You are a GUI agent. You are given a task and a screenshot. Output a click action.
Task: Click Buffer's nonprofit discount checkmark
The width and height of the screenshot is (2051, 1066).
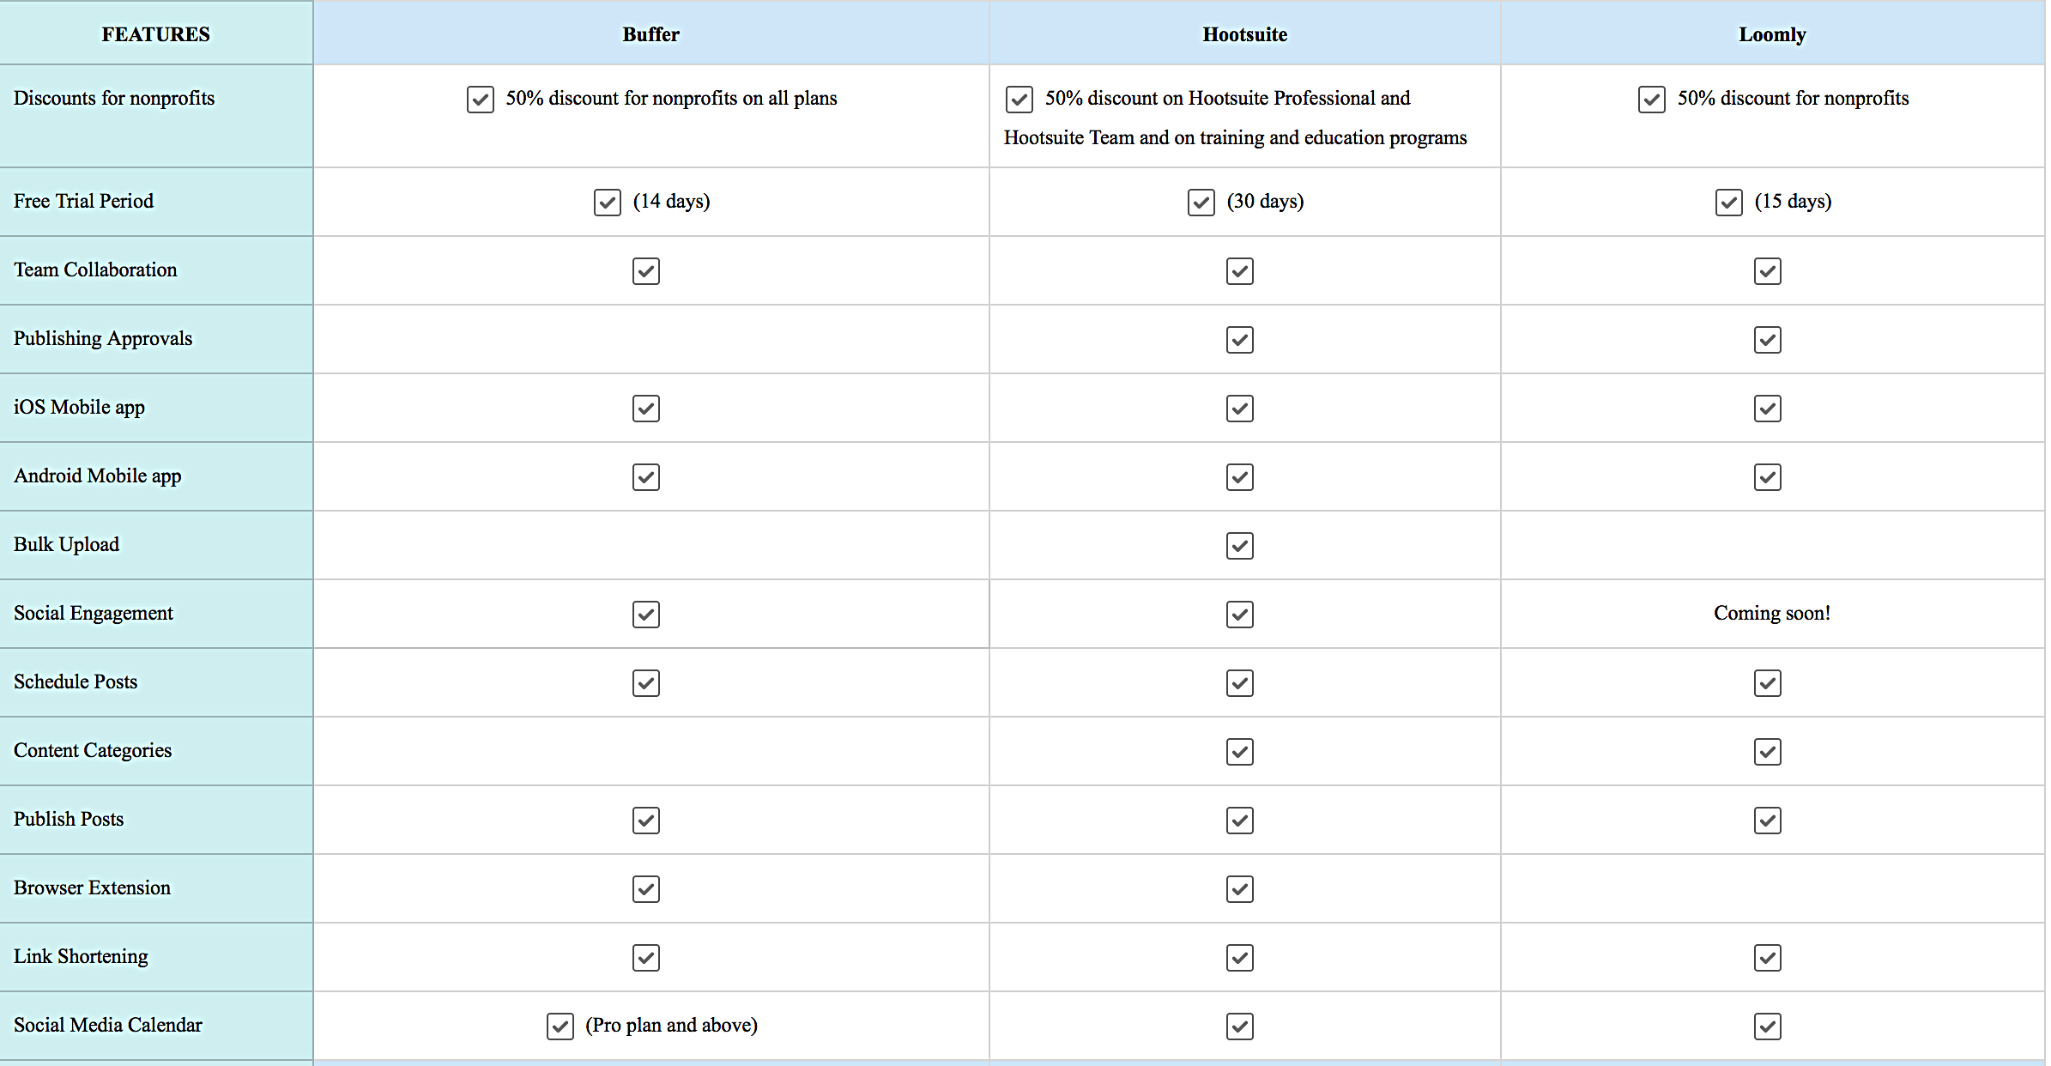click(481, 100)
